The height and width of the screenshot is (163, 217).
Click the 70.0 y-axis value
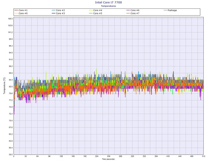10,121
